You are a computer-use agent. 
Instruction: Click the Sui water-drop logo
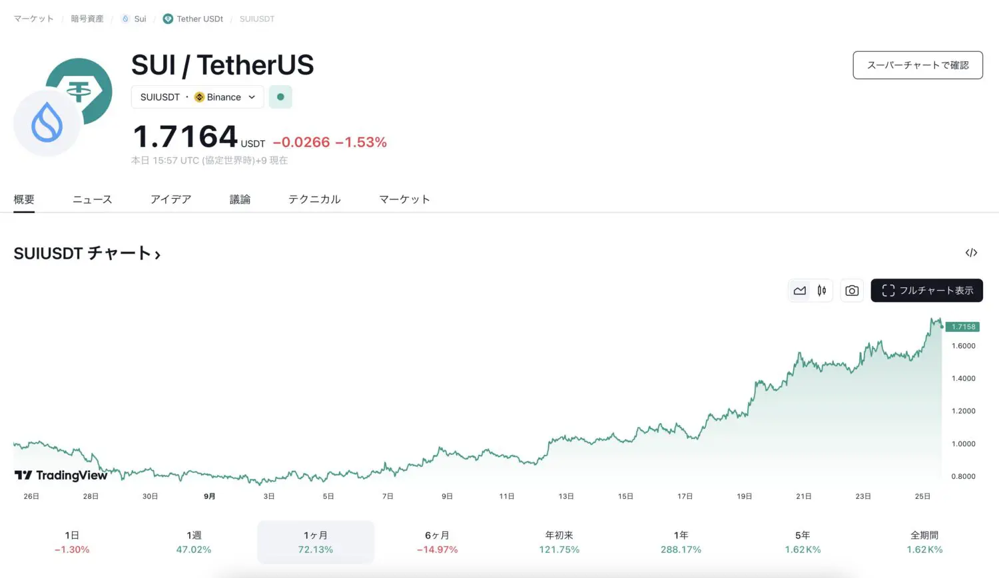click(47, 124)
